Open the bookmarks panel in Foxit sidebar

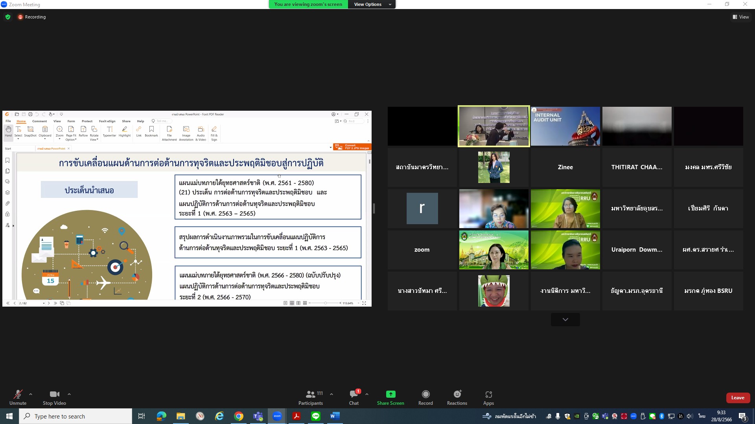pos(7,160)
